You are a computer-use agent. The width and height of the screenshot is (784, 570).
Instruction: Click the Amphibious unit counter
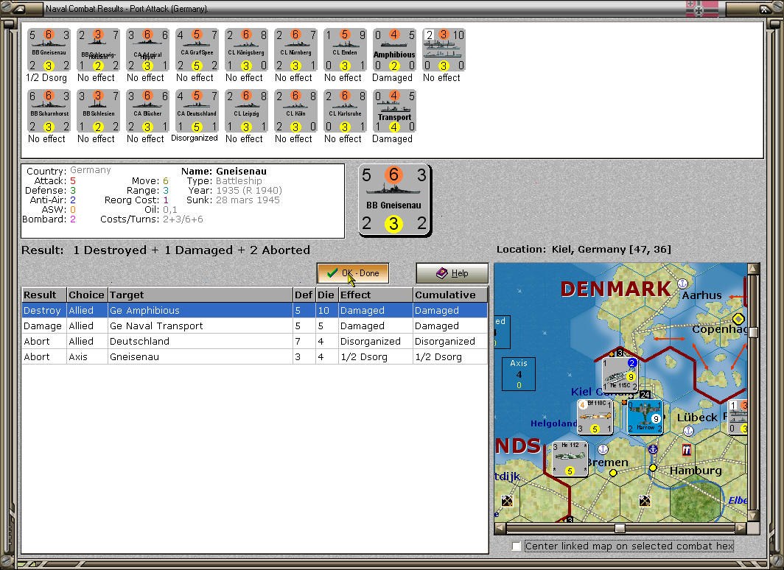pos(394,50)
